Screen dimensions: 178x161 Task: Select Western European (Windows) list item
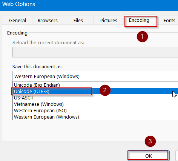[95, 117]
